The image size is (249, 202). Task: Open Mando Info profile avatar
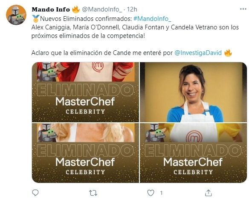pyautogui.click(x=16, y=15)
